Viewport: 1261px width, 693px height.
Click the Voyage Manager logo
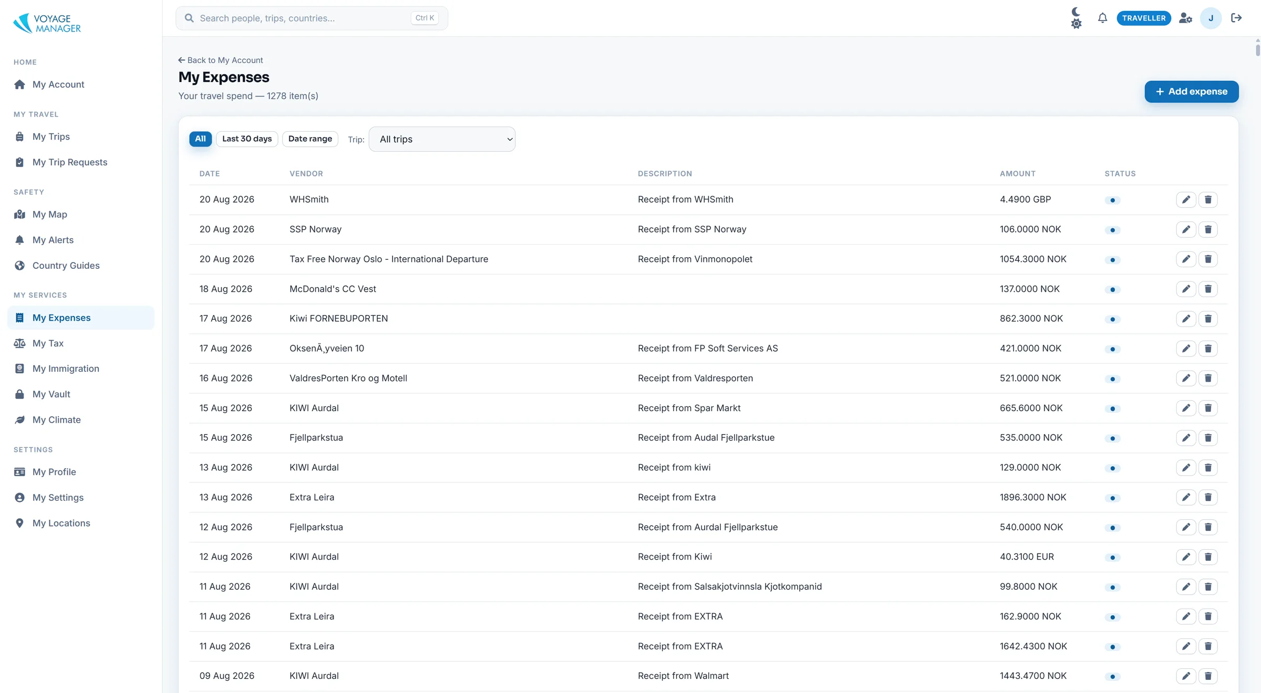(x=47, y=23)
